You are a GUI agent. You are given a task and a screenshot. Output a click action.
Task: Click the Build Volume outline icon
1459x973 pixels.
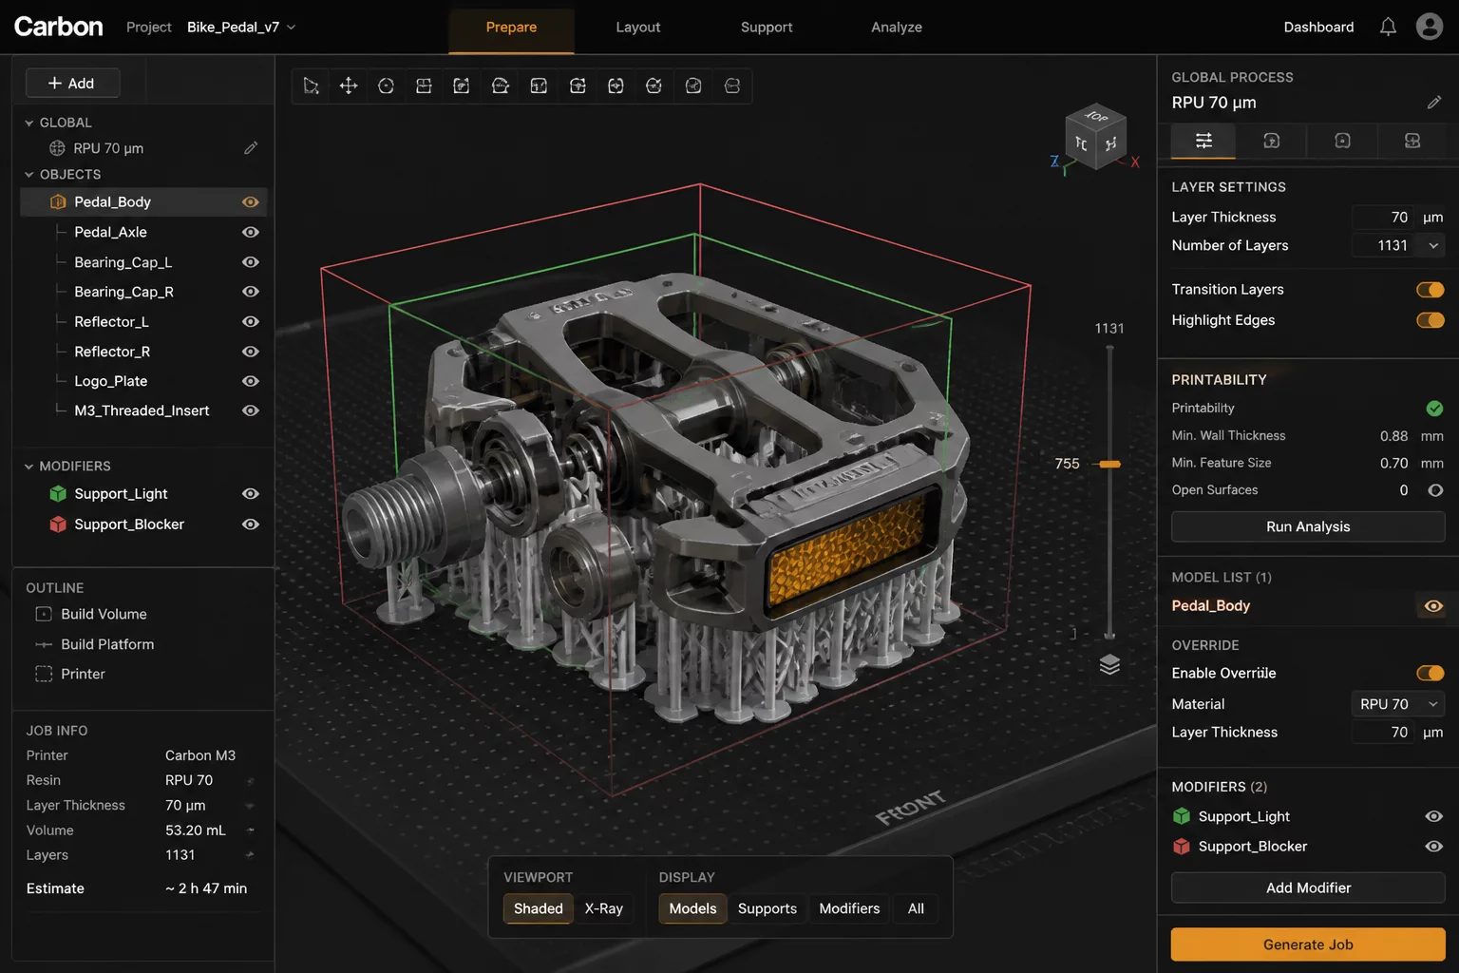pyautogui.click(x=44, y=615)
